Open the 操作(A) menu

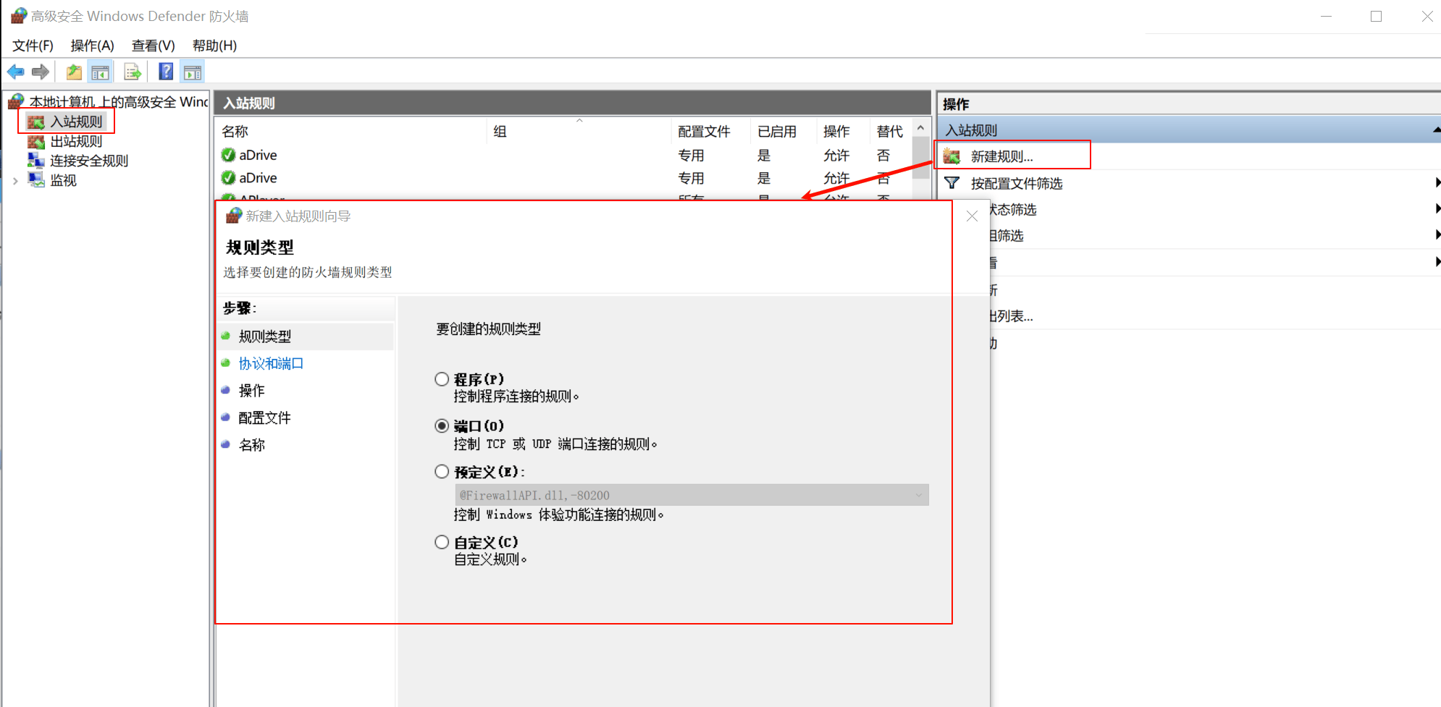click(92, 46)
